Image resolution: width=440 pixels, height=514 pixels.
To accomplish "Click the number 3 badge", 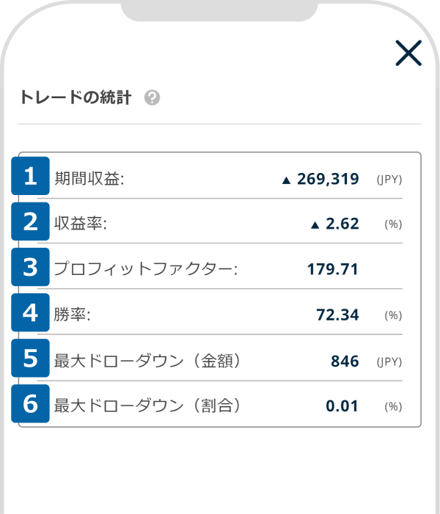I will tap(31, 267).
